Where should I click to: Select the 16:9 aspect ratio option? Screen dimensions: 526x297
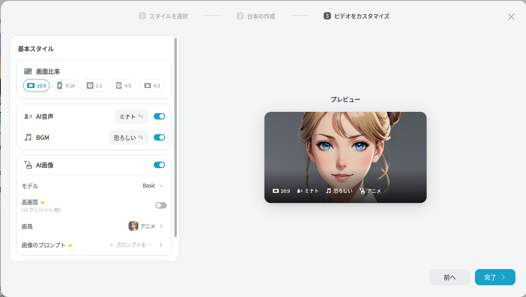pos(36,85)
